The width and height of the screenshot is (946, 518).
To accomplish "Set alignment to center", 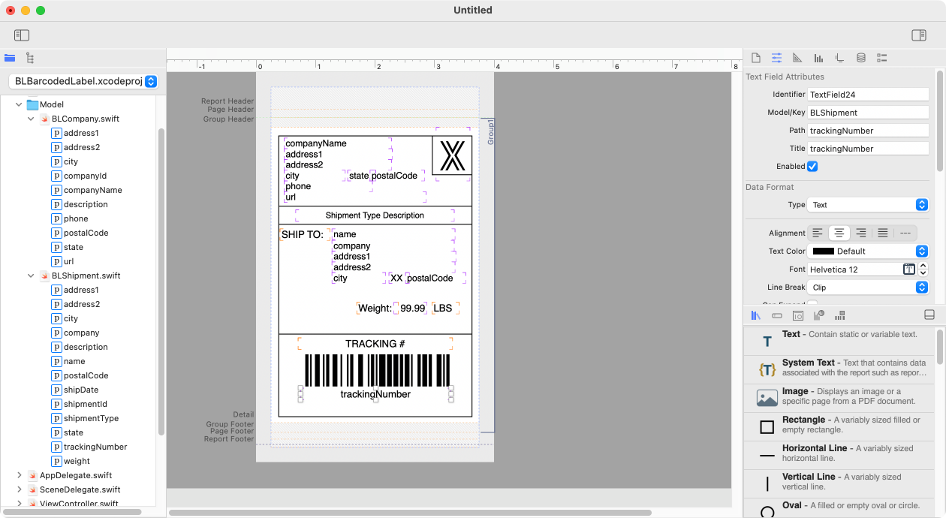I will pos(839,233).
